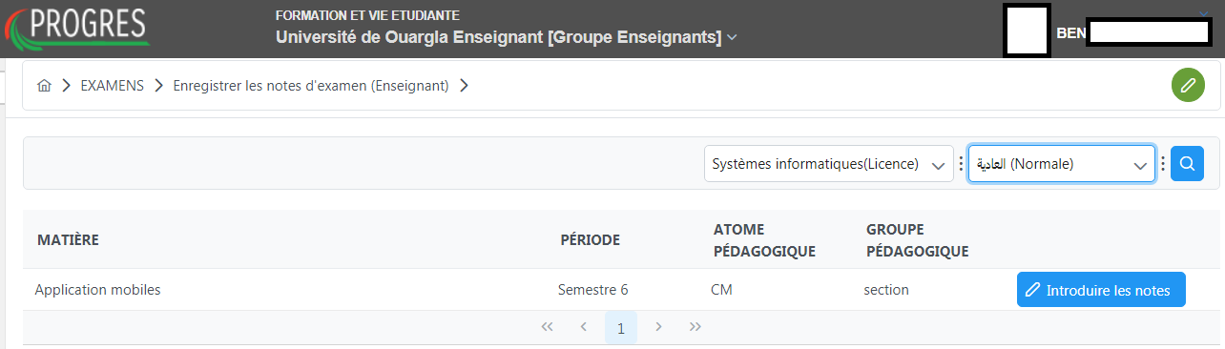
Task: Select page 1 in pagination
Action: coord(621,328)
